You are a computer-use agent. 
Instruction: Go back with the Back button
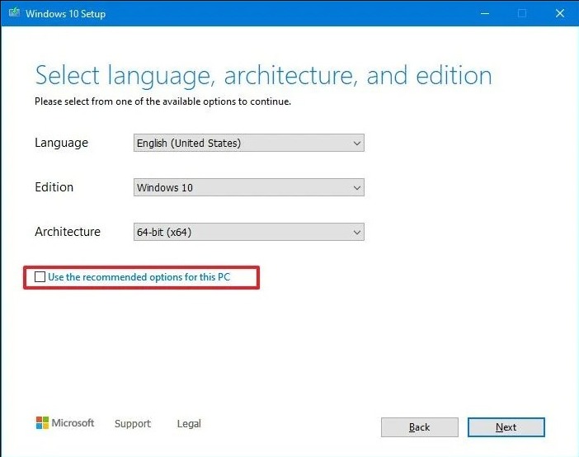[x=419, y=427]
